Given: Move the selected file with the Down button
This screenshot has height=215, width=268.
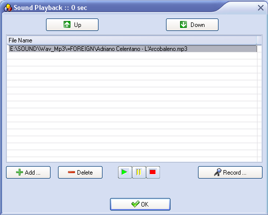Looking at the screenshot, I should coord(192,25).
